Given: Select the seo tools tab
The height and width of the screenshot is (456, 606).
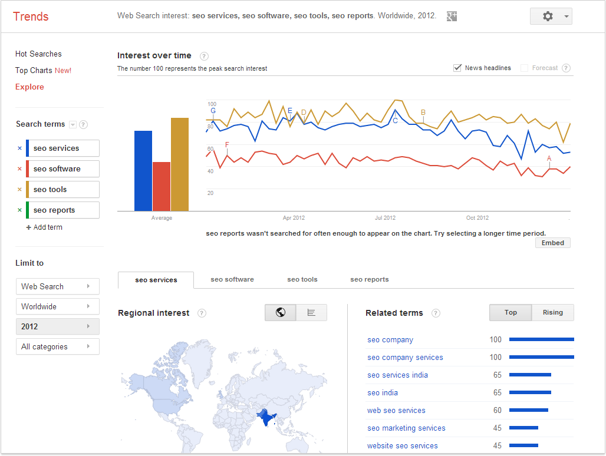Looking at the screenshot, I should coord(302,279).
